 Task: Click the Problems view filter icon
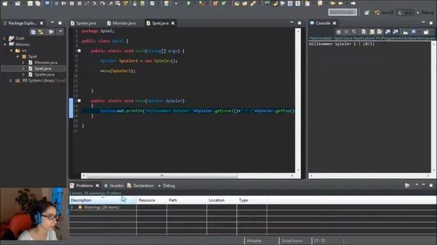pos(407,185)
